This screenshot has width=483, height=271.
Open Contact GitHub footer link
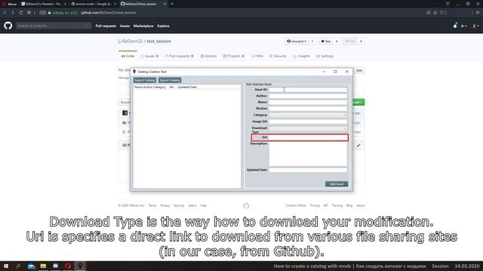coord(296,206)
